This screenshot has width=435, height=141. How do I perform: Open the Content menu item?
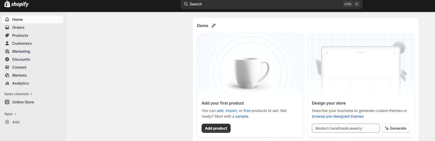point(19,67)
